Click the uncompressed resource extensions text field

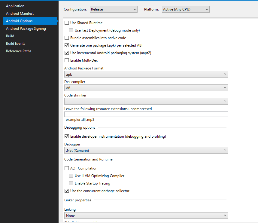click(x=146, y=114)
